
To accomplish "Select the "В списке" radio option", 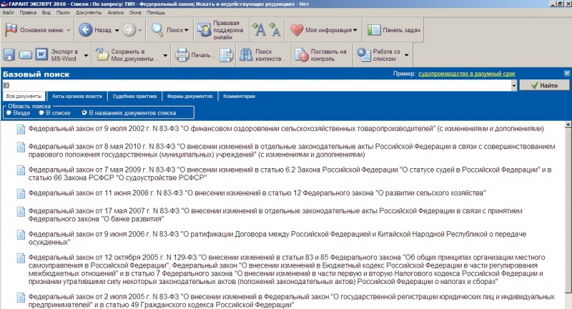I will [x=41, y=112].
